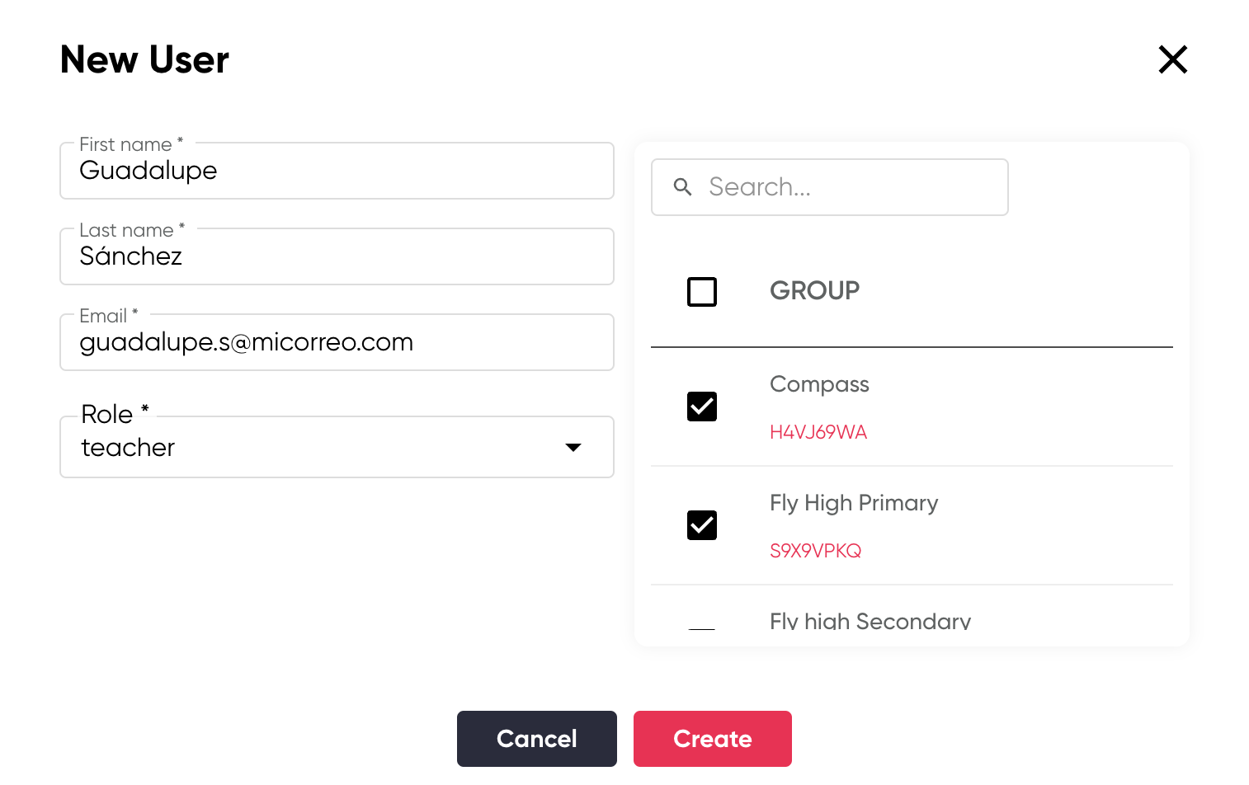Toggle the select-all GROUP checkbox
This screenshot has width=1249, height=785.
[x=702, y=292]
